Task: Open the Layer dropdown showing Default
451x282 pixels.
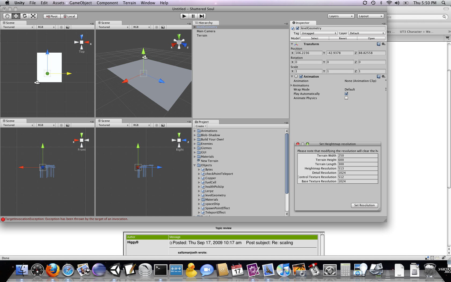Action: pos(367,33)
